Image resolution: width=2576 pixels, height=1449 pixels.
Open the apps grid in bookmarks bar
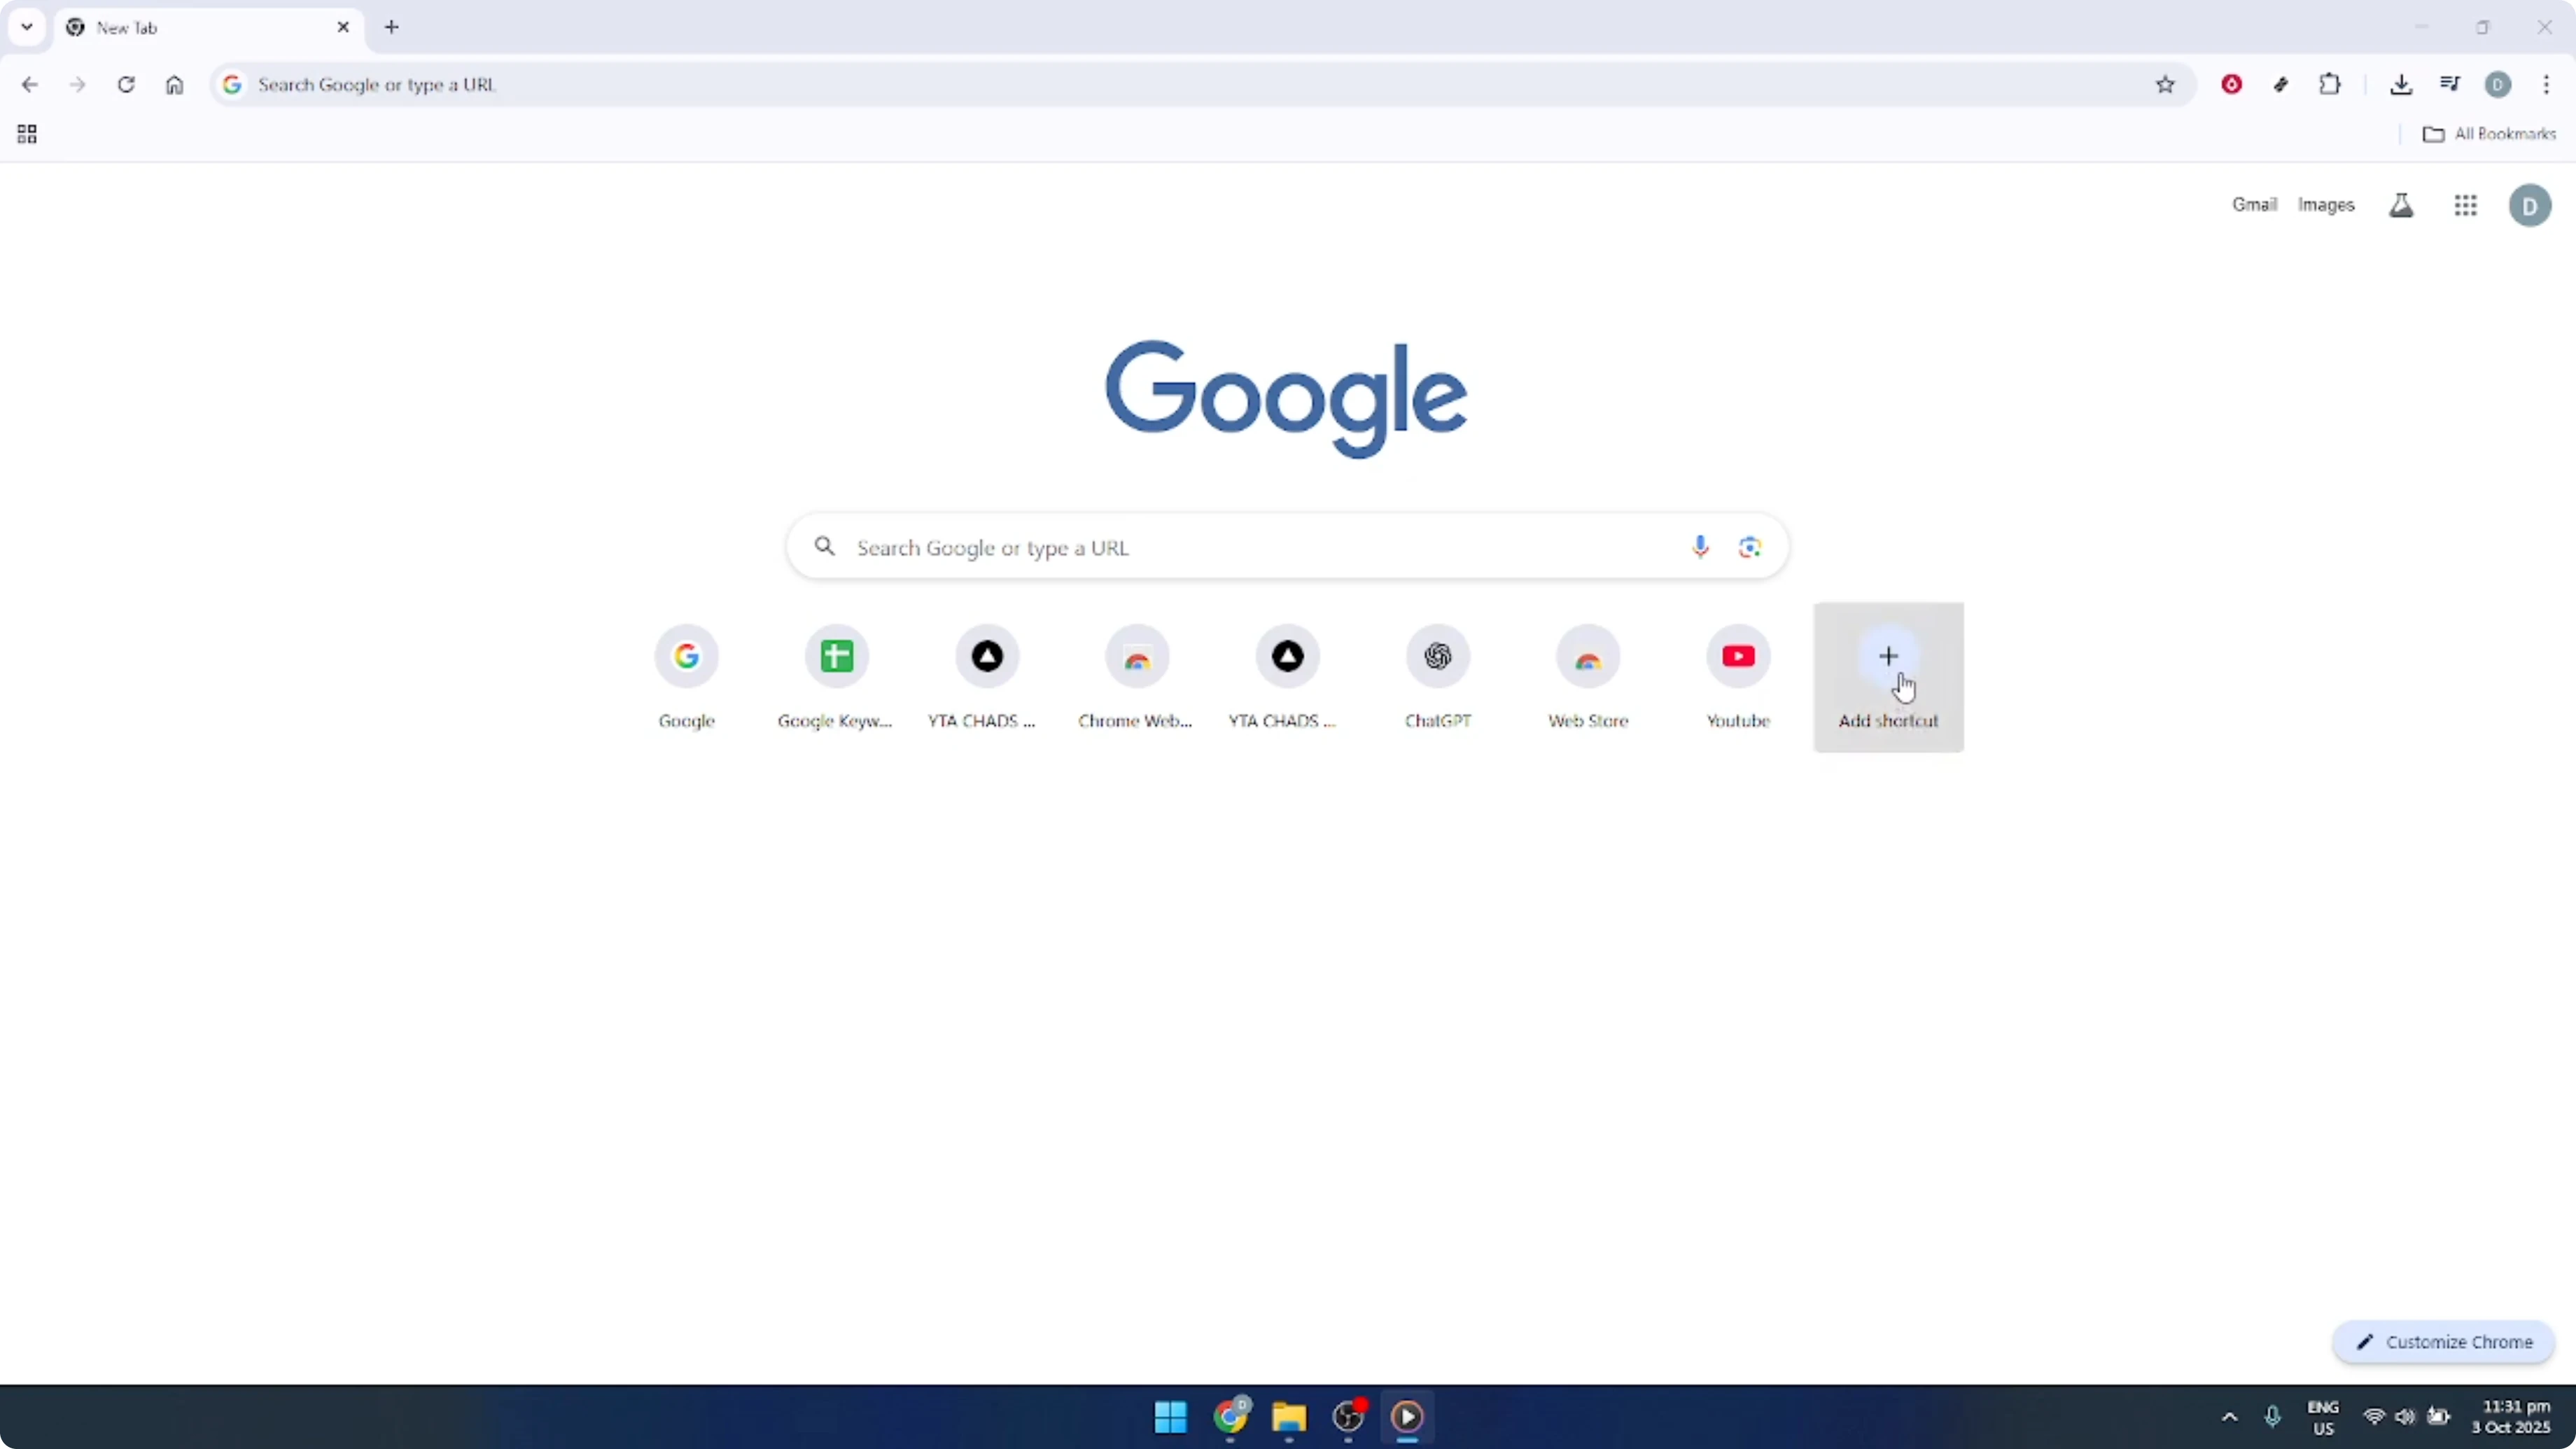pyautogui.click(x=27, y=134)
